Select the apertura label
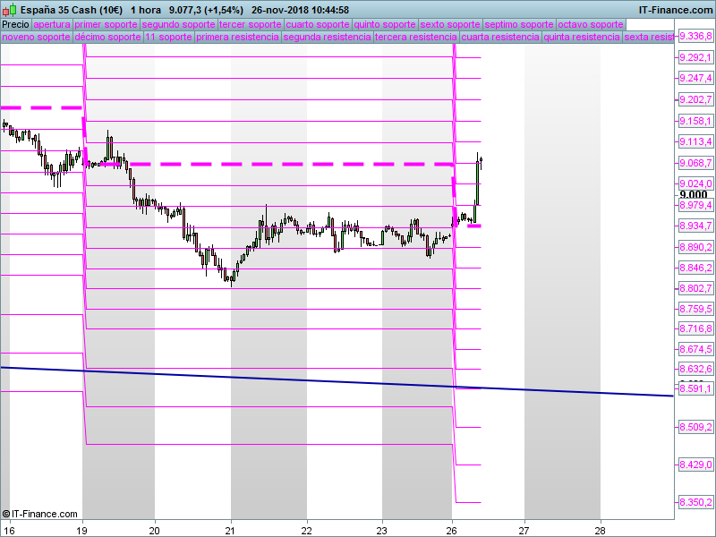 [52, 24]
